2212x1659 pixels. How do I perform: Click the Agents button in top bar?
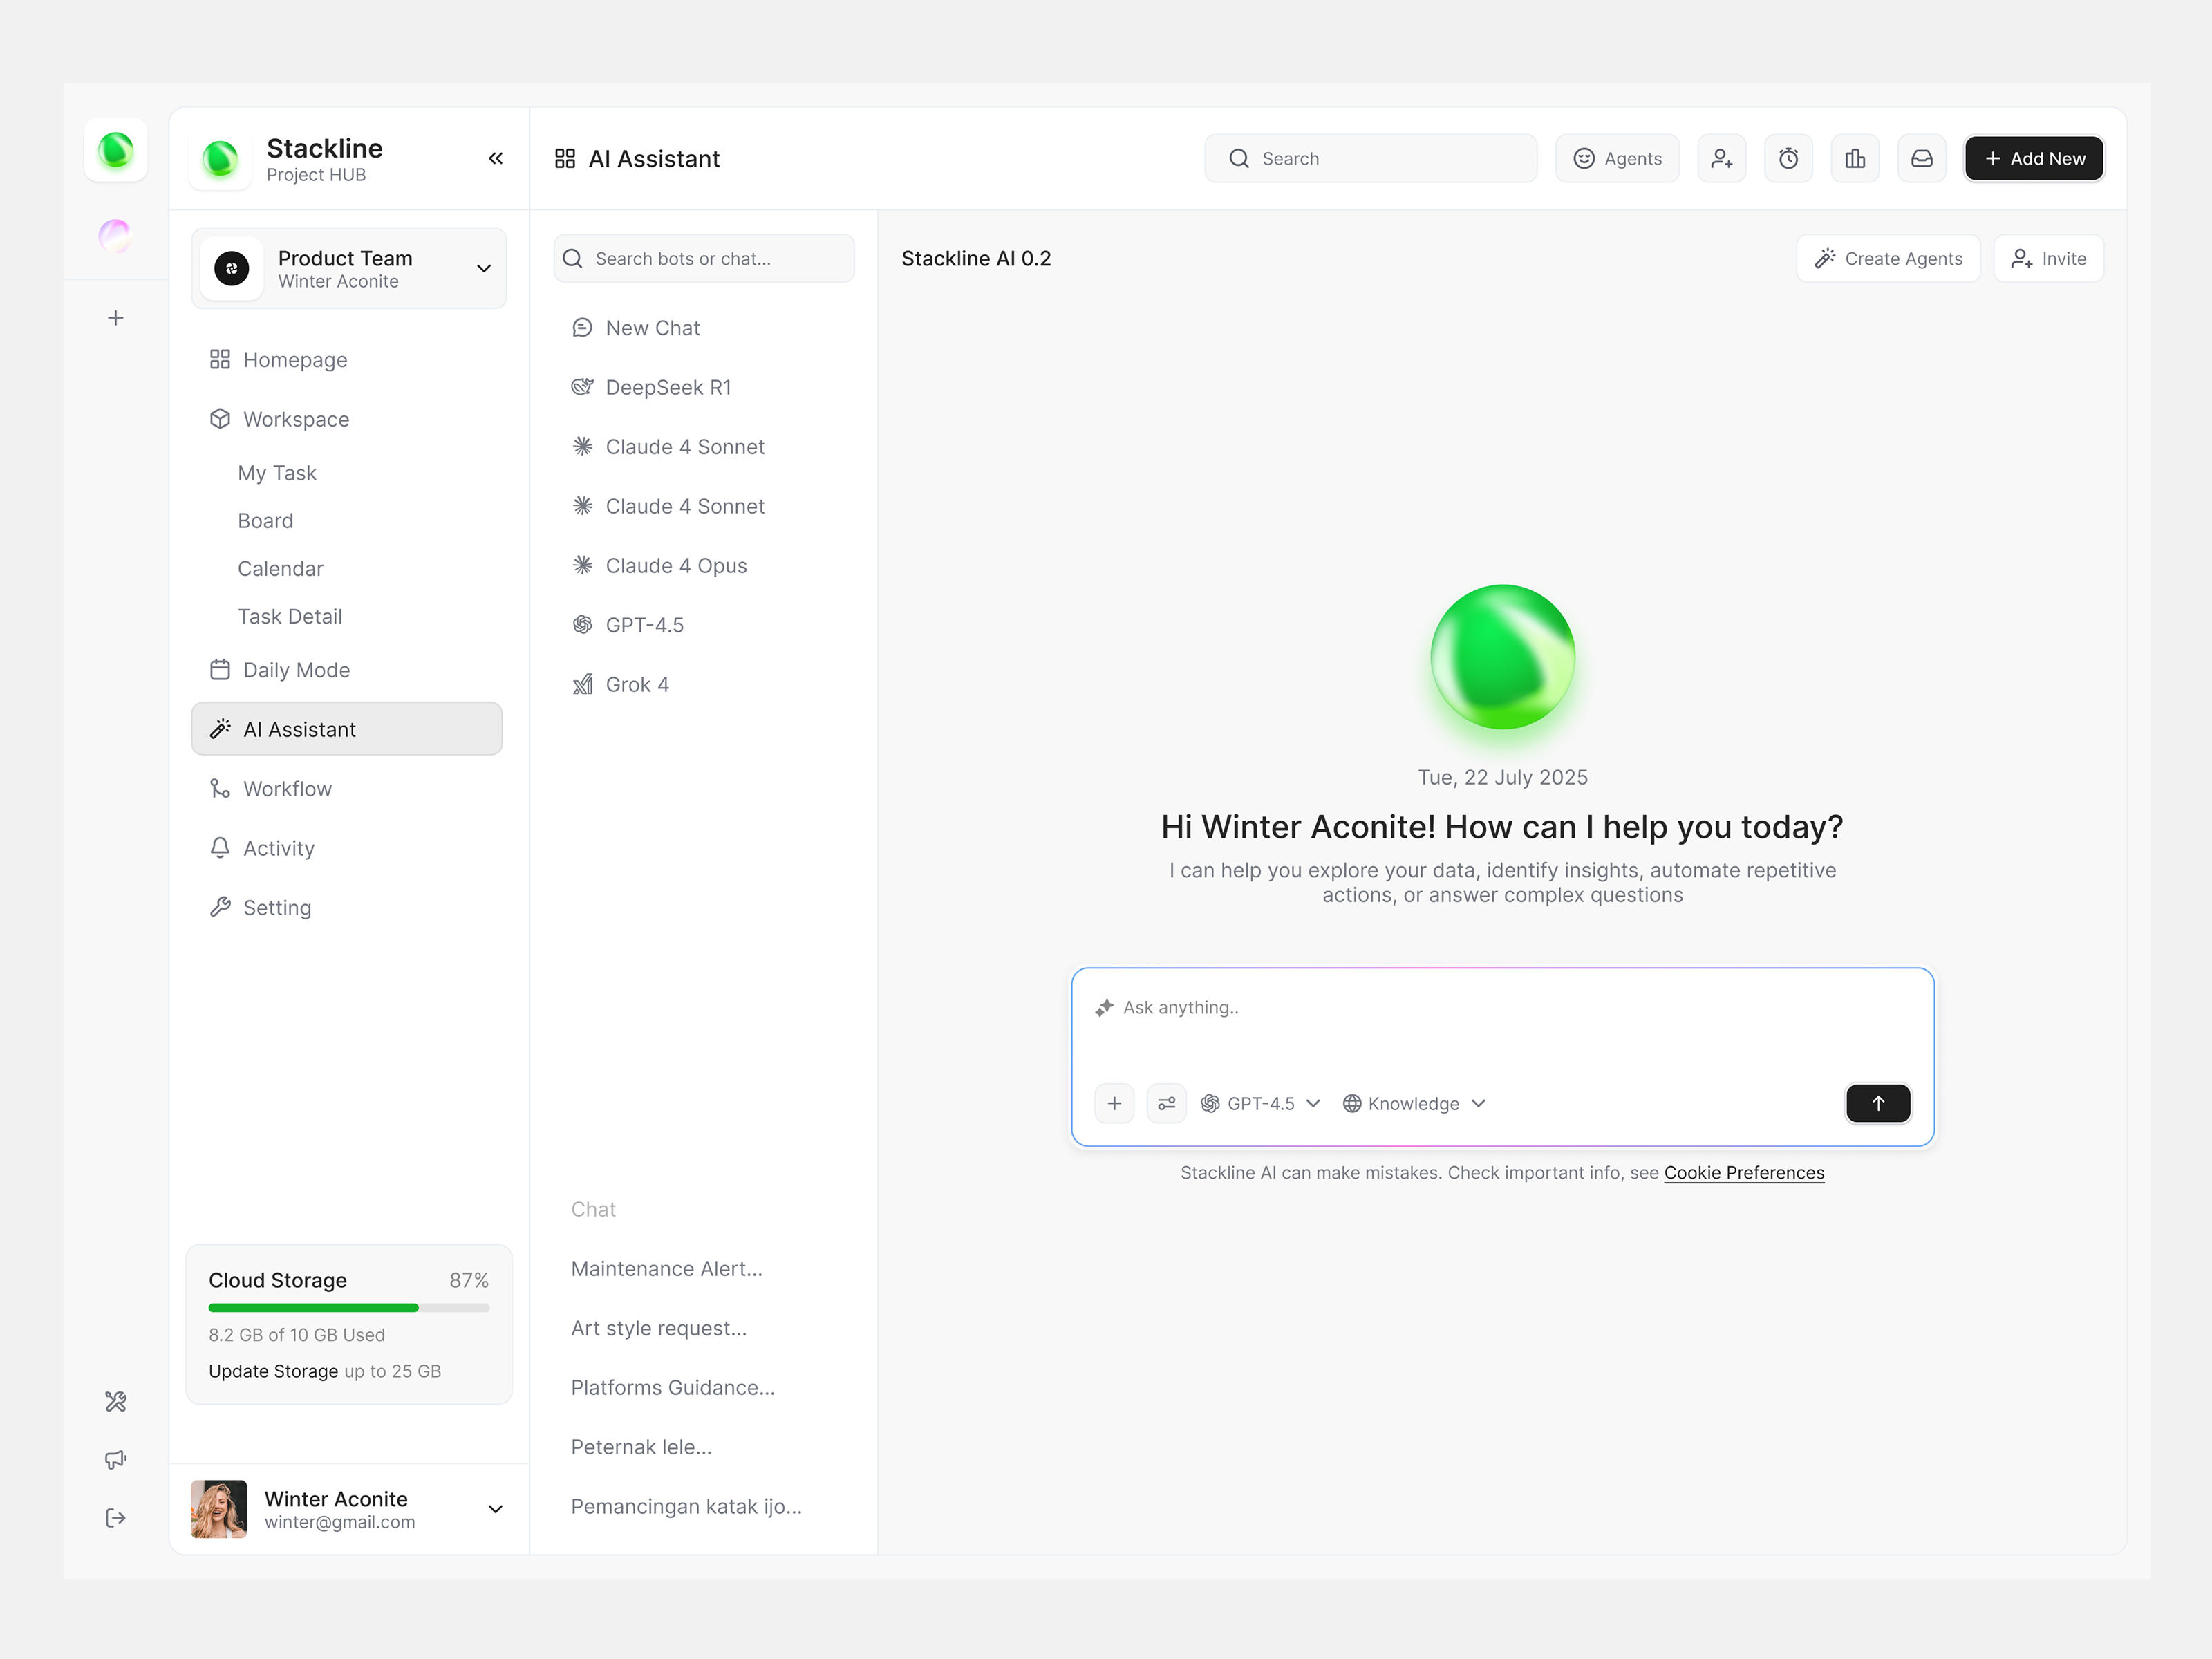tap(1617, 159)
